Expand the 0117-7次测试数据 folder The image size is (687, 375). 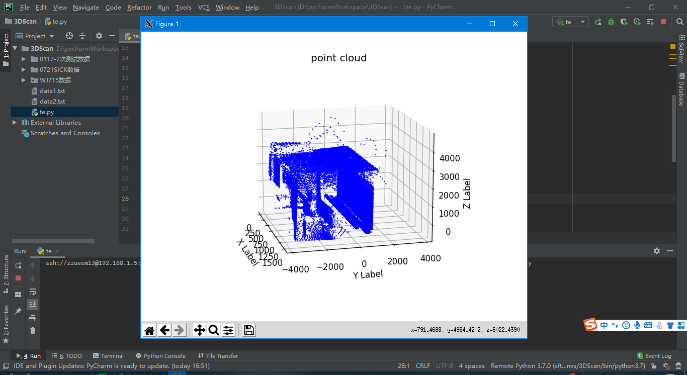[x=24, y=59]
